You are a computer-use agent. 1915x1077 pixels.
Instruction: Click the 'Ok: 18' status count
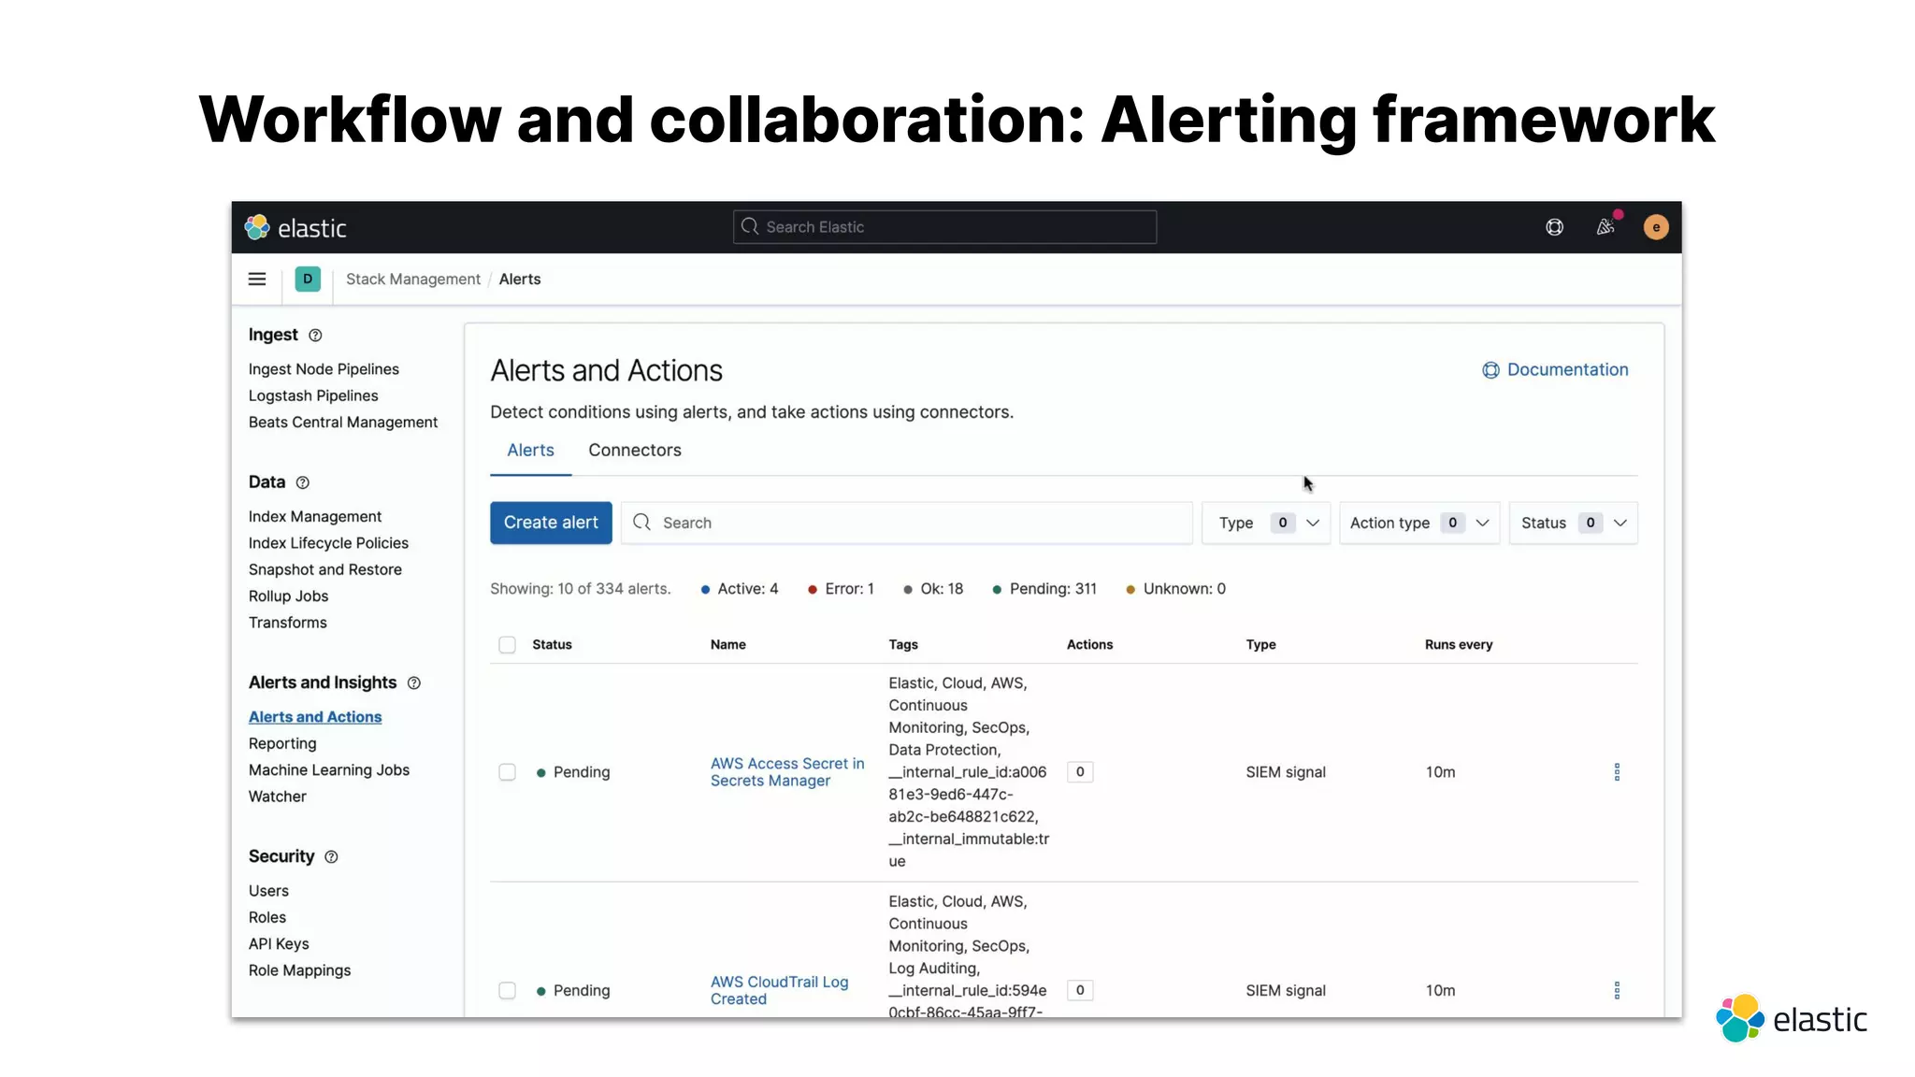coord(933,589)
